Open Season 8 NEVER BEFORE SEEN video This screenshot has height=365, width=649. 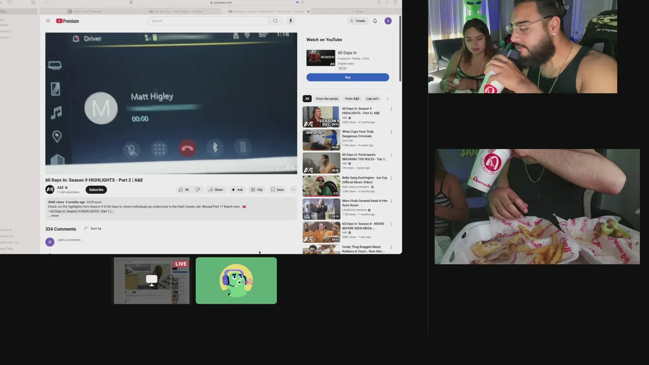[x=321, y=232]
